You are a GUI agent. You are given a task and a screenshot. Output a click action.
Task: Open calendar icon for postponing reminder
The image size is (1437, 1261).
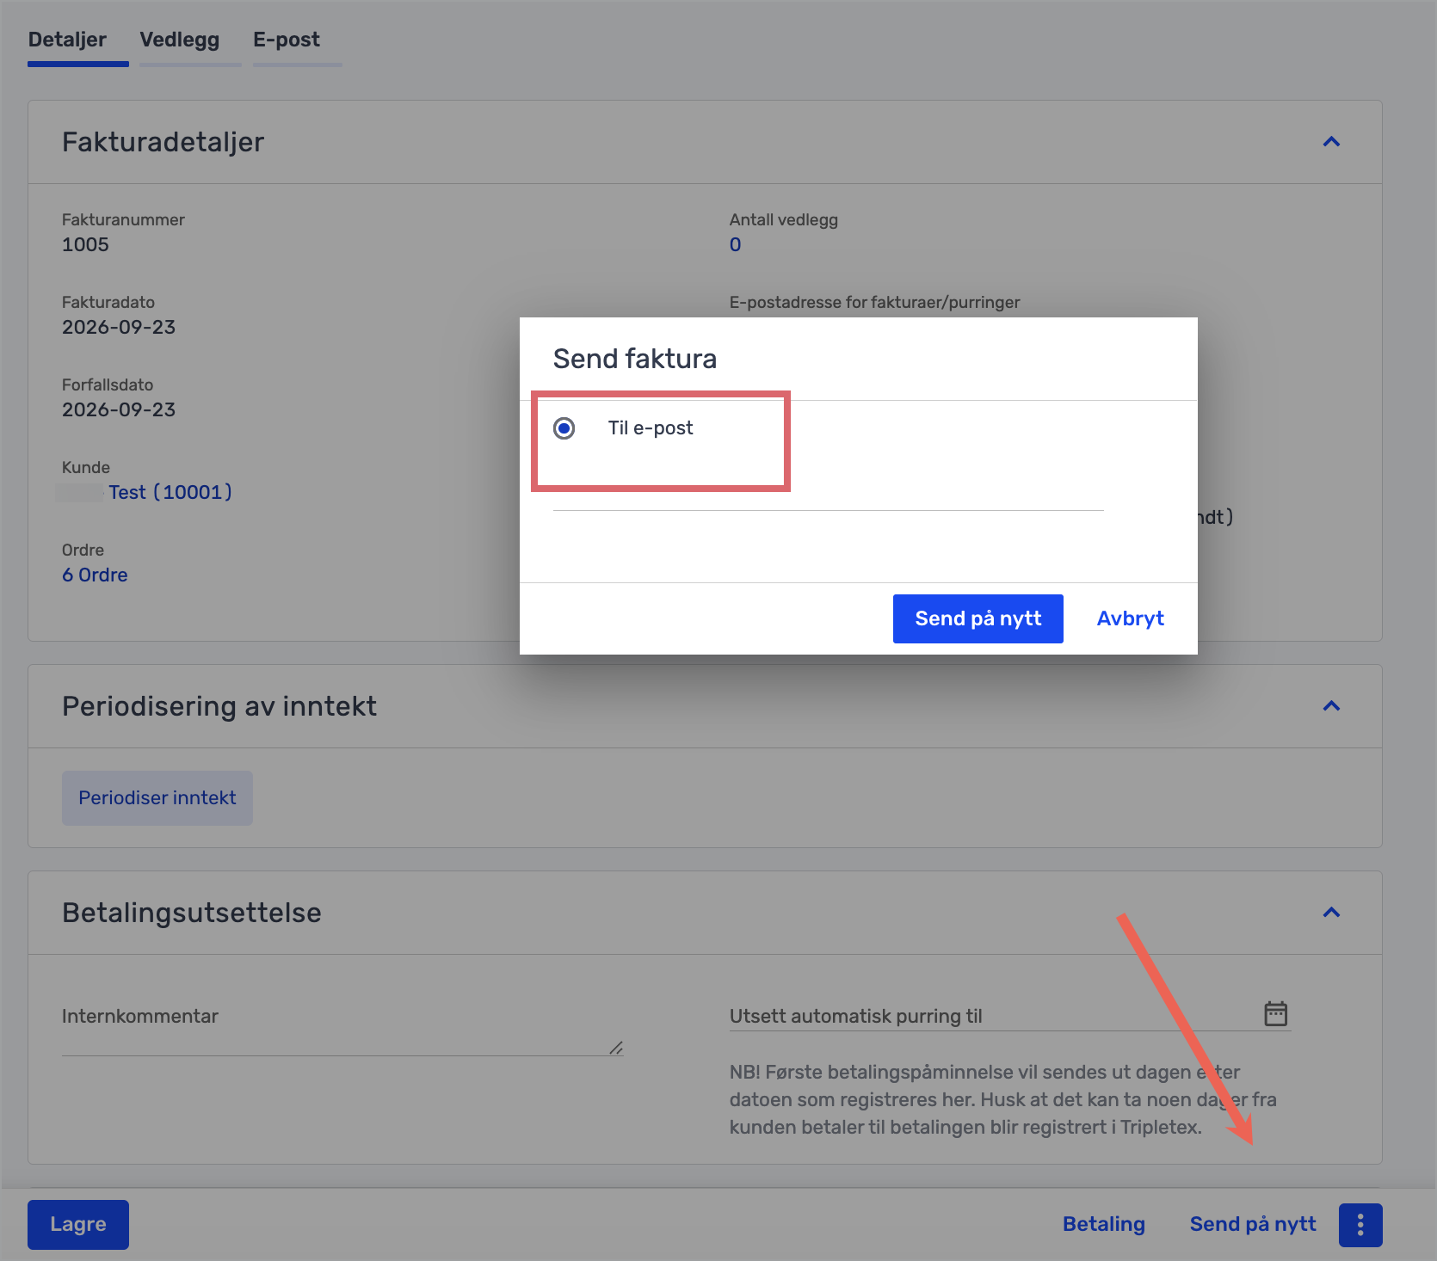pyautogui.click(x=1275, y=1013)
